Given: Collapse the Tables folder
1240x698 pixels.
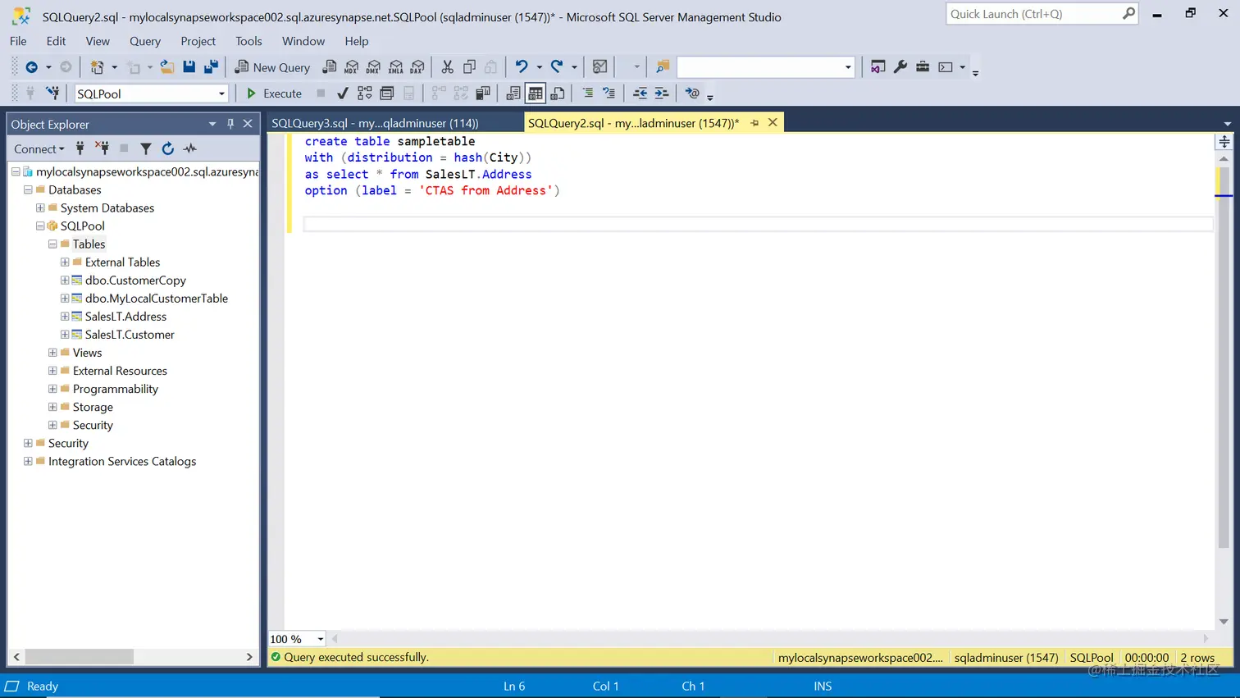Looking at the screenshot, I should (x=52, y=244).
